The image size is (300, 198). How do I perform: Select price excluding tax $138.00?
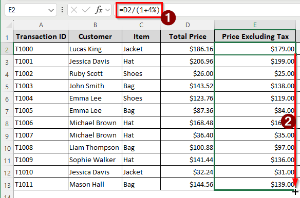point(255,86)
